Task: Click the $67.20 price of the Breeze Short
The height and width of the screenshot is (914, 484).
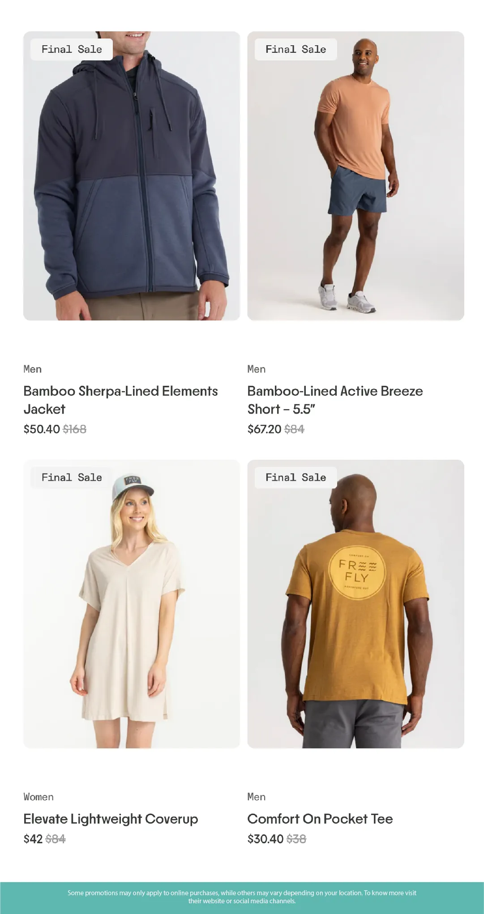Action: click(x=265, y=429)
